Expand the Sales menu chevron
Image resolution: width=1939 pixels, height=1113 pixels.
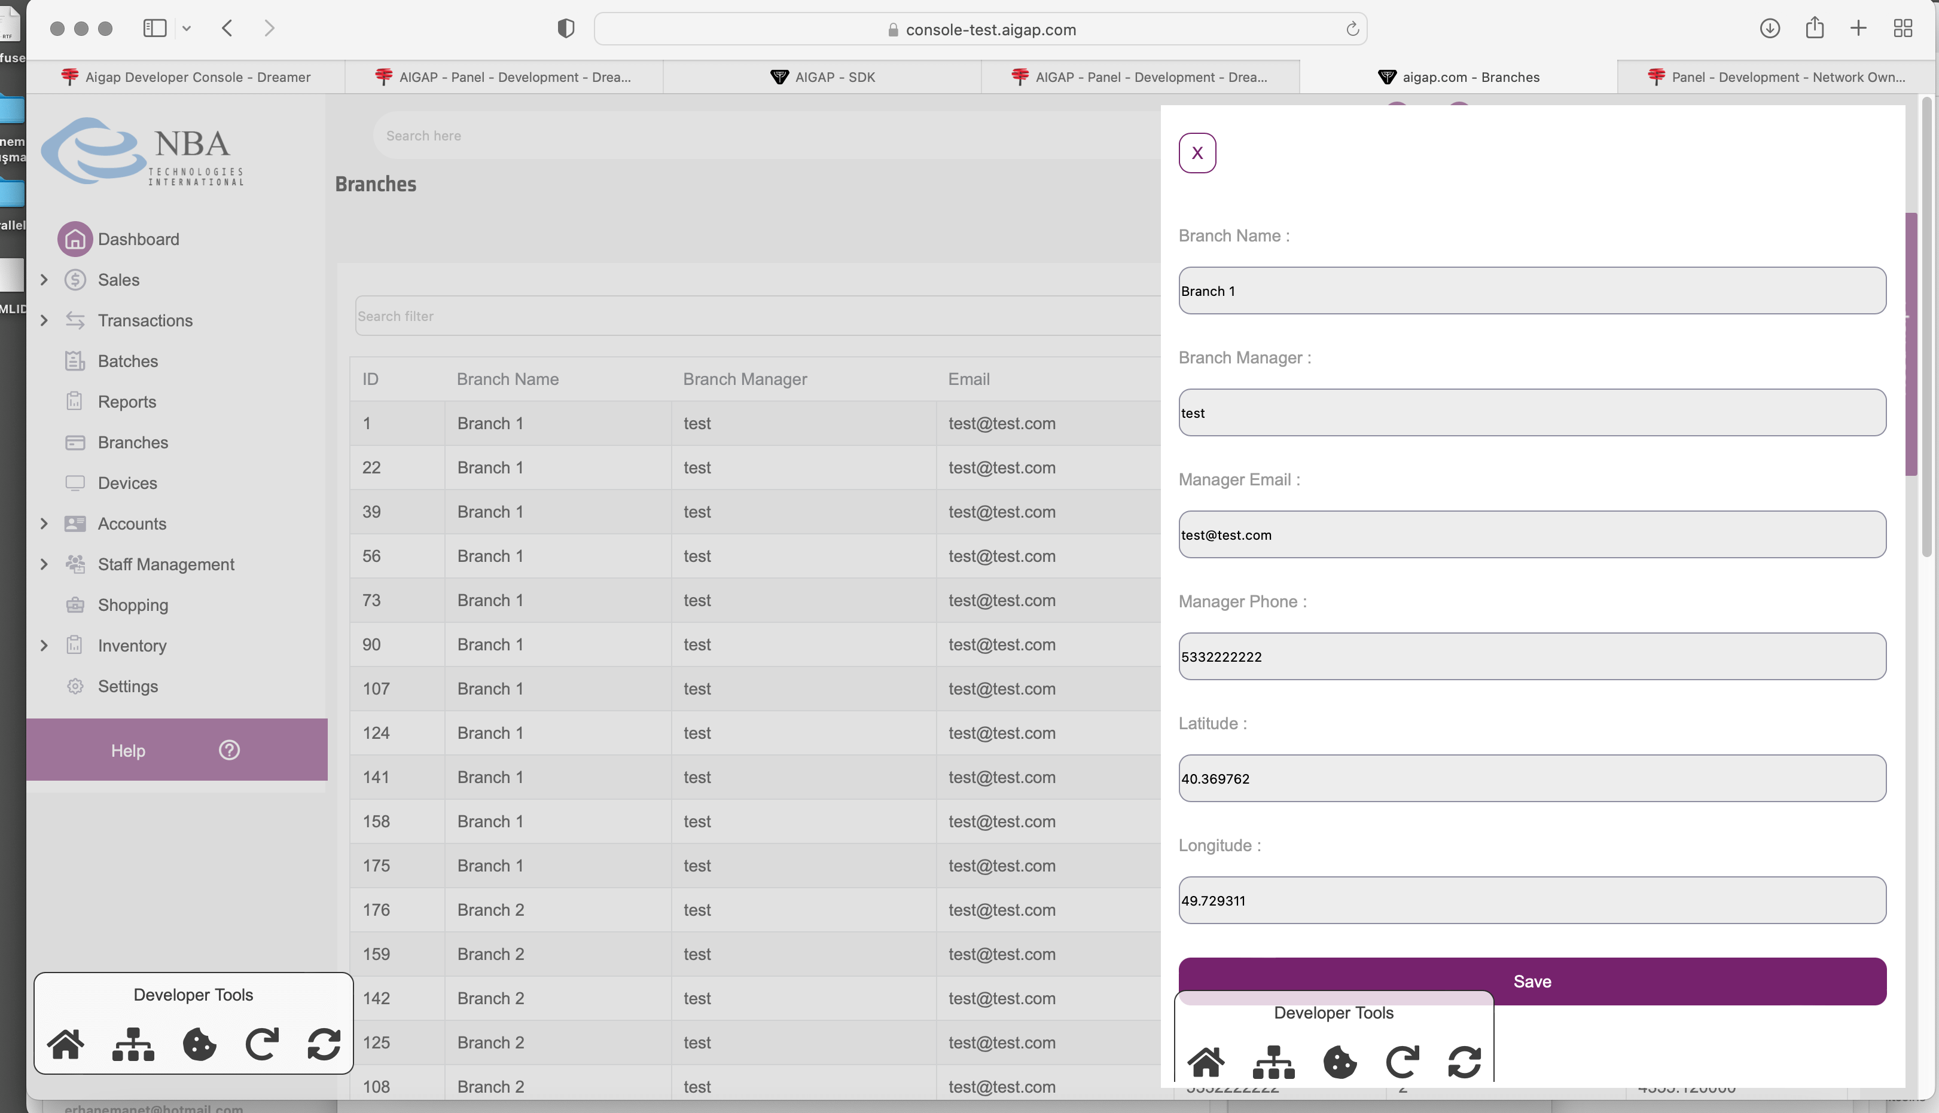[x=44, y=280]
